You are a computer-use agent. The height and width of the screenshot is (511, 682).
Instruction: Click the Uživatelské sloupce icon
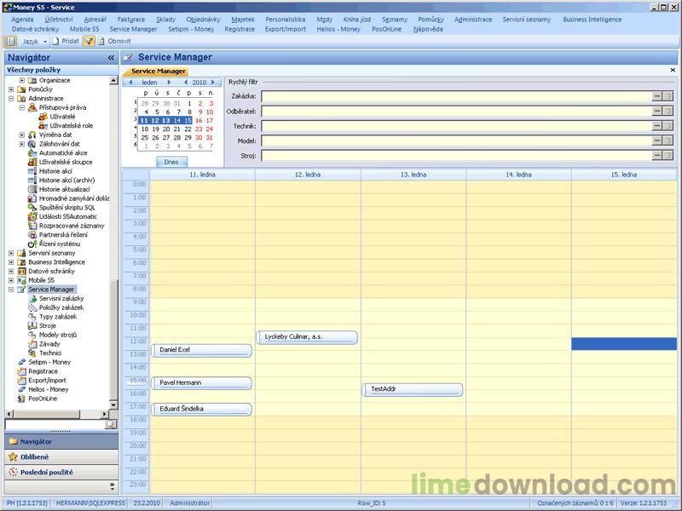(x=32, y=162)
